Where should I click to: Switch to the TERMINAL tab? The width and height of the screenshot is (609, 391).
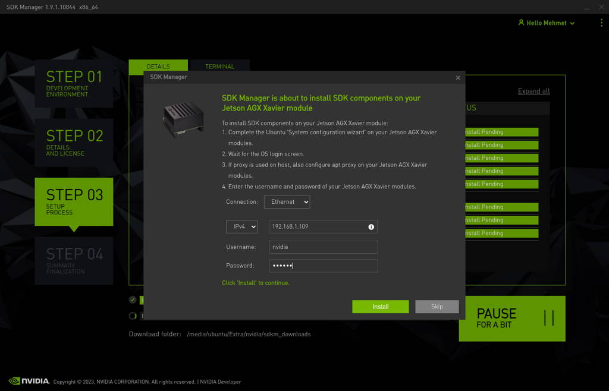(x=219, y=67)
